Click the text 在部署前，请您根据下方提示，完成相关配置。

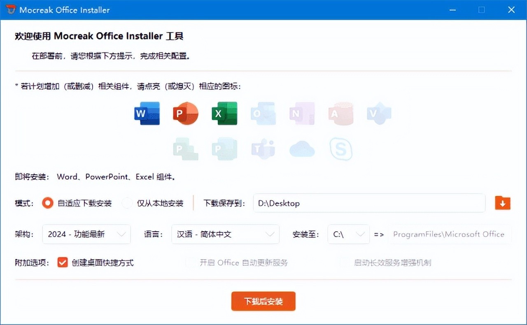[111, 56]
